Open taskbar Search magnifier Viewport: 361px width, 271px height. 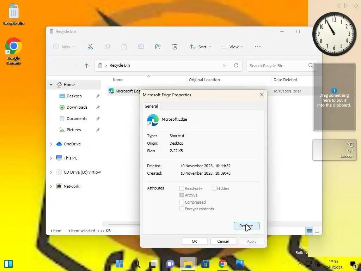pyautogui.click(x=136, y=264)
